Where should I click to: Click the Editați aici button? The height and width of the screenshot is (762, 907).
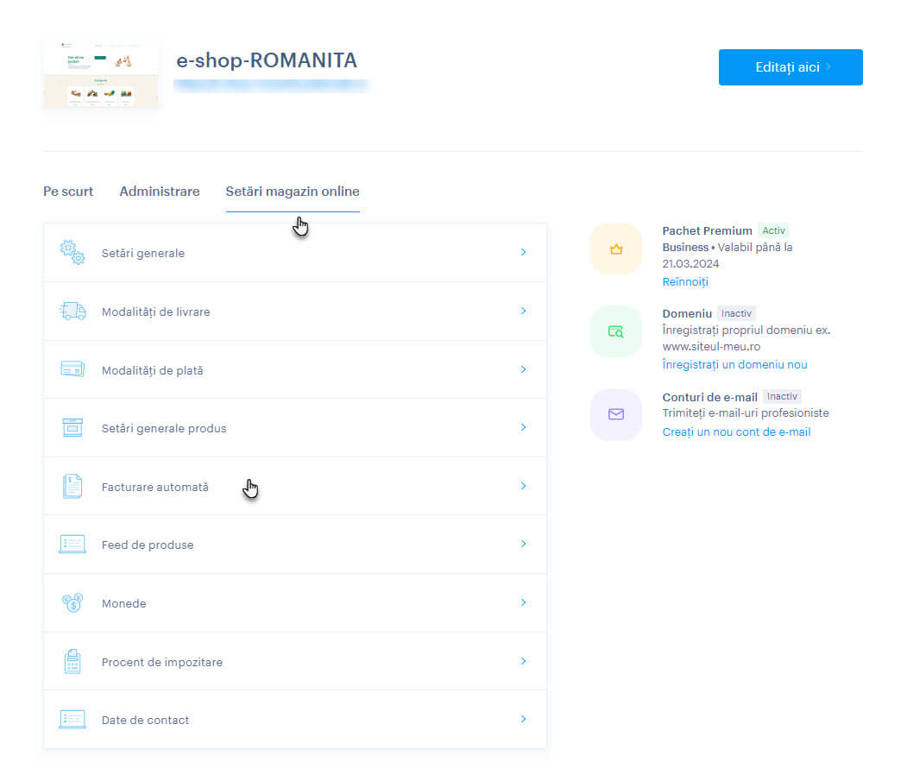(x=790, y=67)
